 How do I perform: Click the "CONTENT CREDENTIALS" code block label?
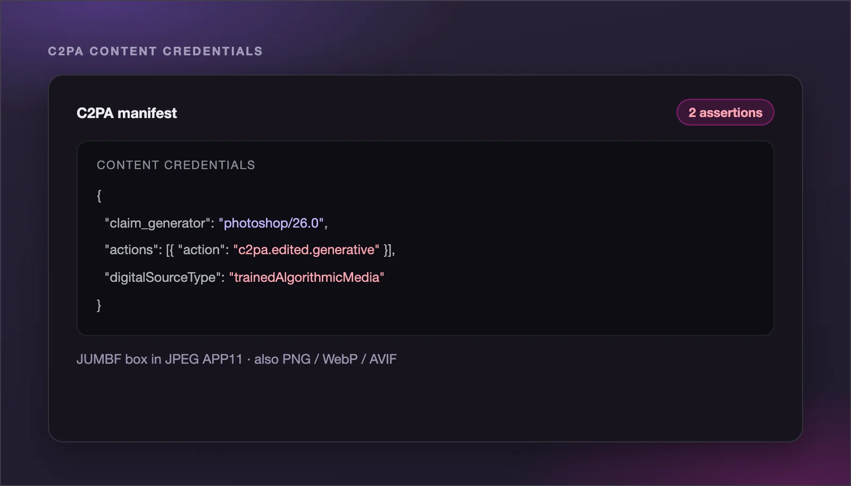176,165
